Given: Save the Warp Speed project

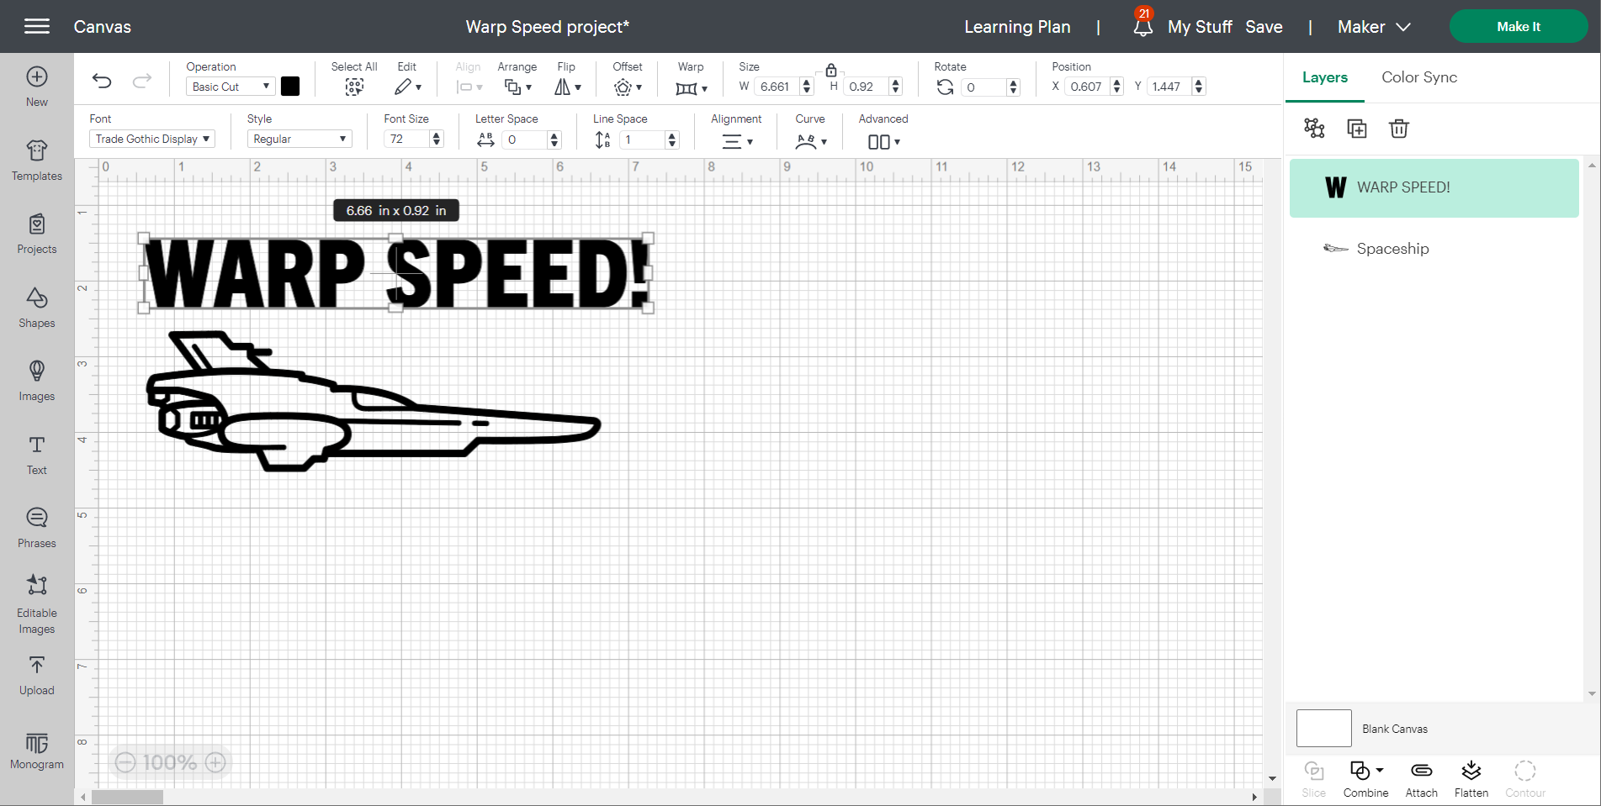Looking at the screenshot, I should pyautogui.click(x=1264, y=26).
